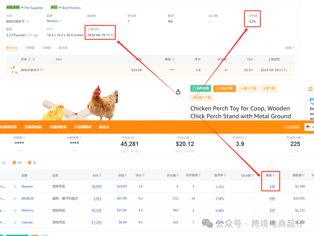Image resolution: width=314 pixels, height=236 pixels.
Task: Sort the table by 销量 column
Action: pos(270,175)
